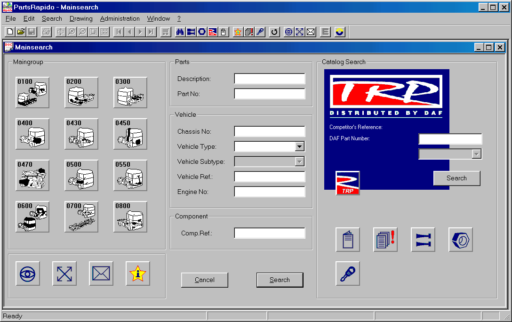Click the Search button next to Cancel
Image resolution: width=512 pixels, height=322 pixels.
(280, 280)
